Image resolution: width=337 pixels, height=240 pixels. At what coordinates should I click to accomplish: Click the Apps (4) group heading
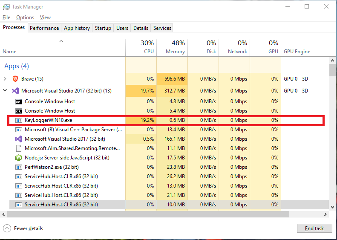coord(17,66)
